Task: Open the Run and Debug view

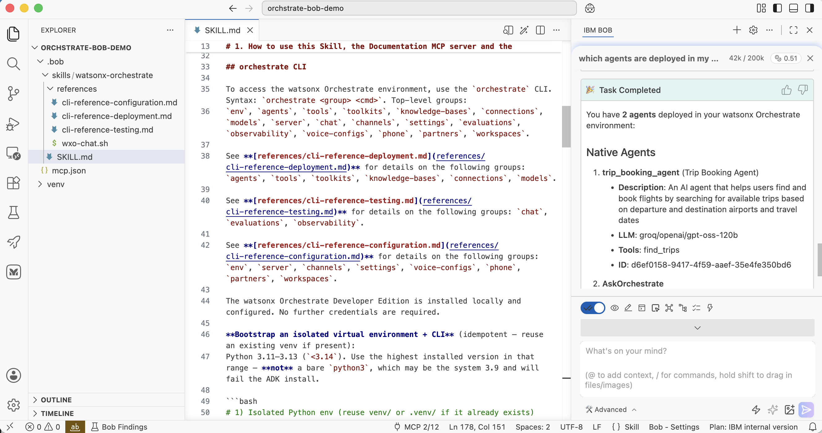Action: click(x=13, y=124)
